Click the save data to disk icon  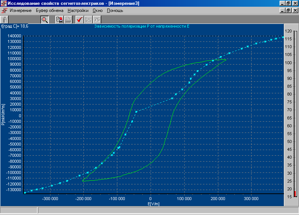(x=59, y=20)
